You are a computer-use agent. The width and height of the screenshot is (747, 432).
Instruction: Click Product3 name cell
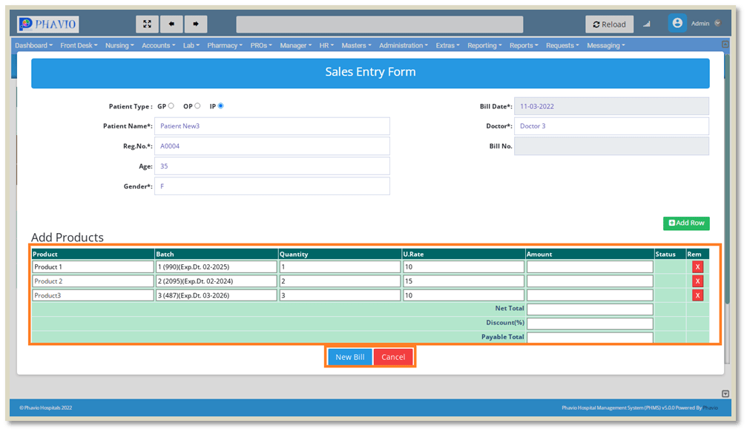[93, 295]
